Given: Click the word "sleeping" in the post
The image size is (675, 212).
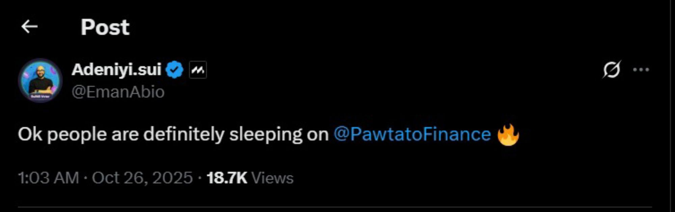Looking at the screenshot, I should pos(266,135).
